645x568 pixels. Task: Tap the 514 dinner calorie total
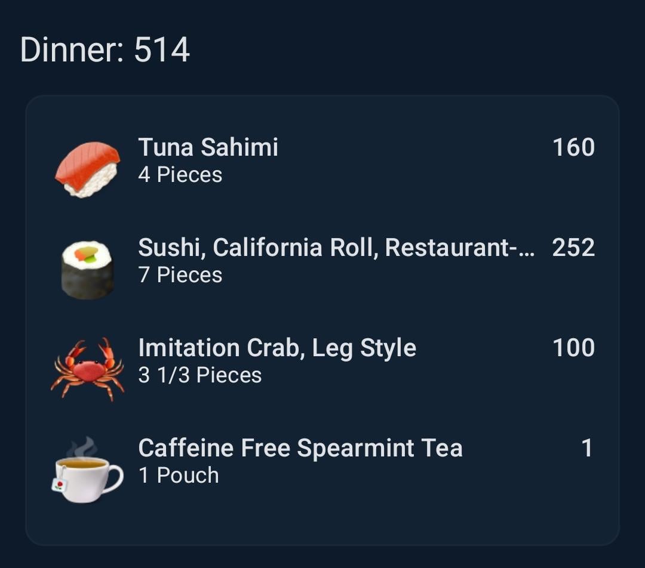coord(162,50)
